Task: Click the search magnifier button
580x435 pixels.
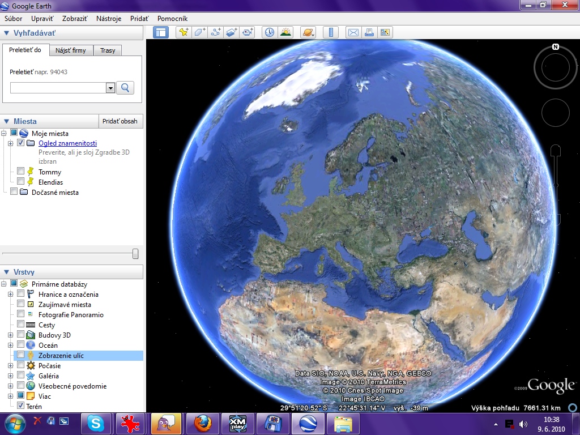Action: coord(125,88)
